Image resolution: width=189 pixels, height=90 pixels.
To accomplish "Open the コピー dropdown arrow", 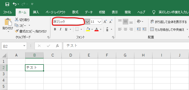I will pyautogui.click(x=29, y=25).
